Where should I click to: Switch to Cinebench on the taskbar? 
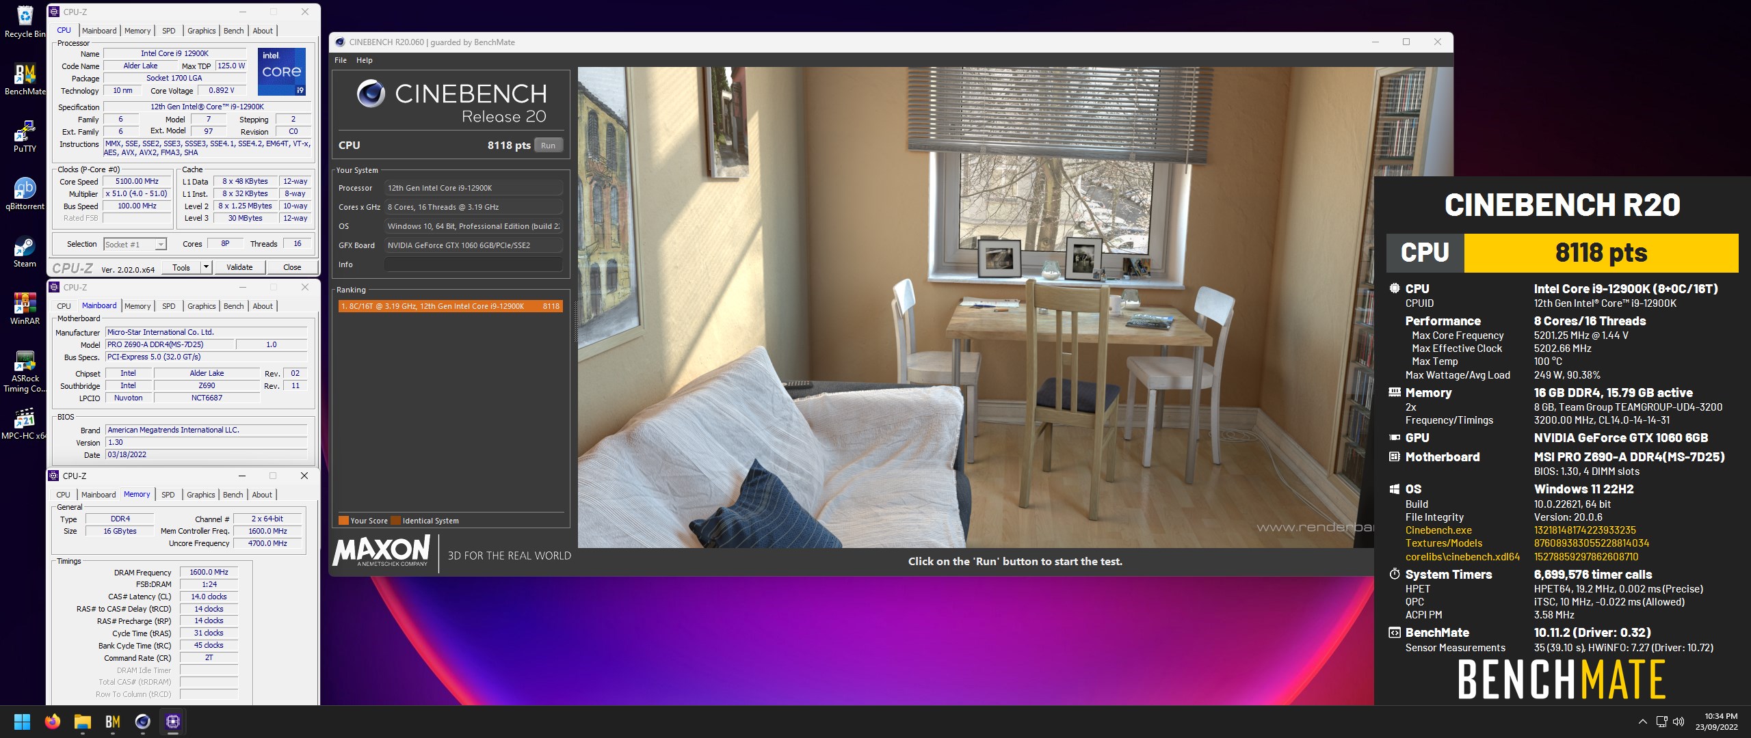(x=143, y=722)
